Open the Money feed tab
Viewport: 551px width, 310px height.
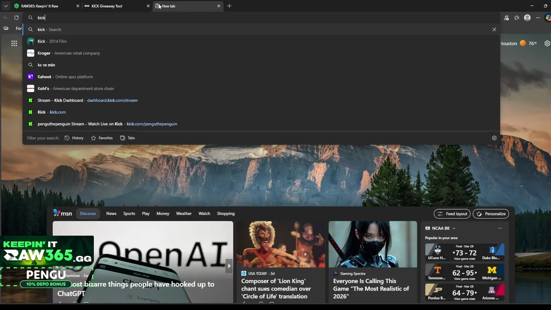(x=163, y=214)
